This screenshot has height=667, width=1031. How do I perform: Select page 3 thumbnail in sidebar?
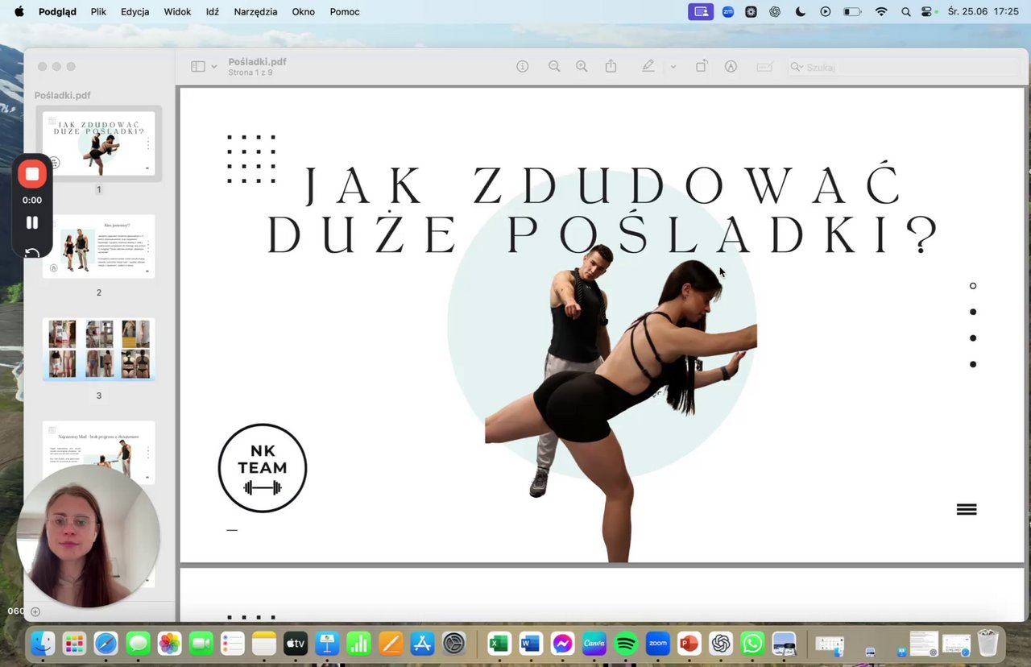98,349
